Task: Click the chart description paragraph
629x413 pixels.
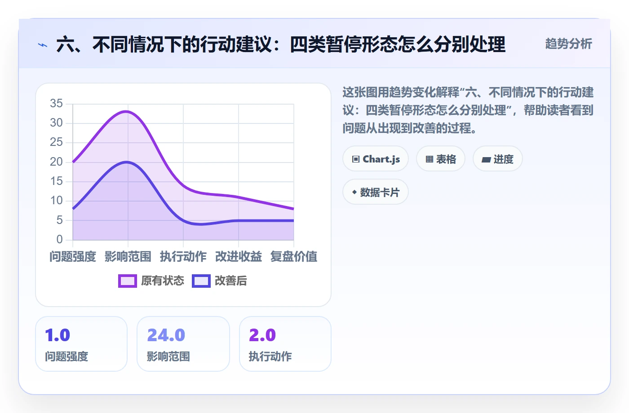Action: (468, 110)
